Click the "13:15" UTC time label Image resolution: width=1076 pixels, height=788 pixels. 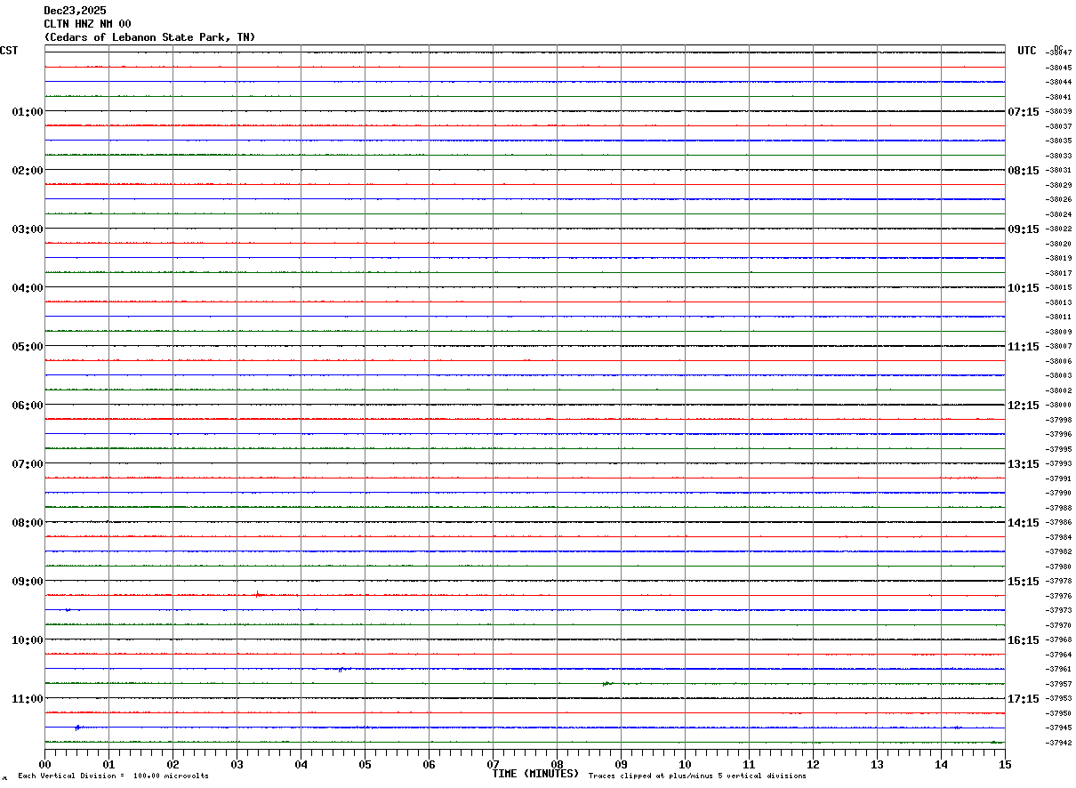click(1024, 464)
